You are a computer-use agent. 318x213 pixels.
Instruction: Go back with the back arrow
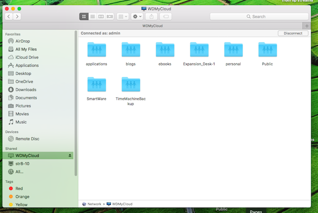coord(9,17)
